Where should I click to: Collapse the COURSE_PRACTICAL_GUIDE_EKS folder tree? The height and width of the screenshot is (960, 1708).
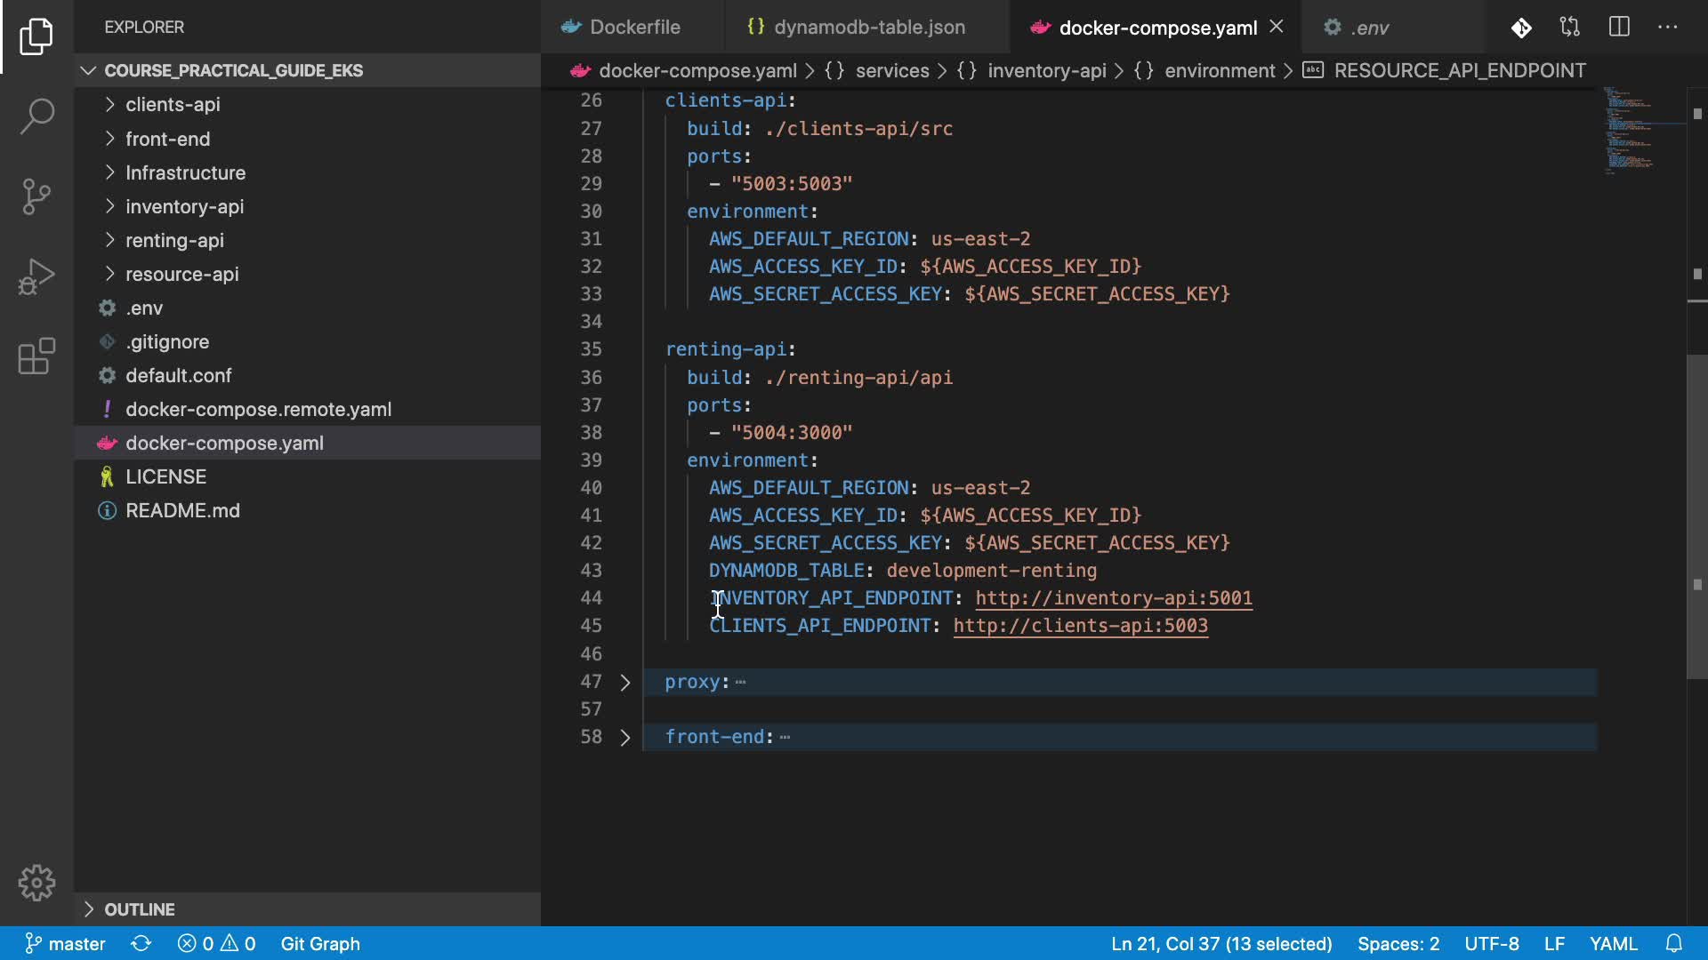[x=233, y=70]
